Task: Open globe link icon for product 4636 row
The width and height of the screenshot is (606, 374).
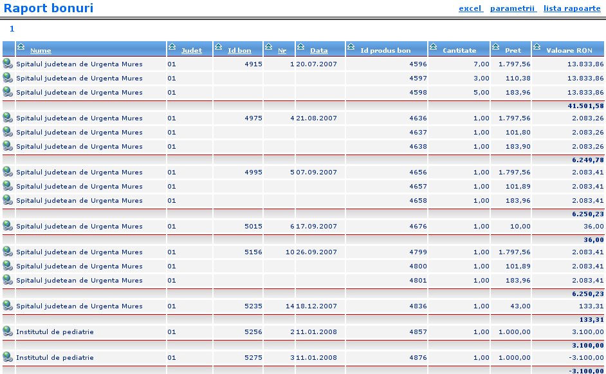Action: point(8,118)
